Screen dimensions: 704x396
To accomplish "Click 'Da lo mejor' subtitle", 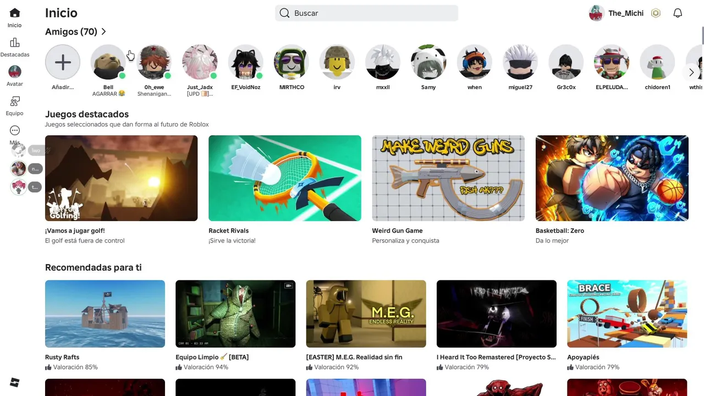I will pyautogui.click(x=552, y=240).
